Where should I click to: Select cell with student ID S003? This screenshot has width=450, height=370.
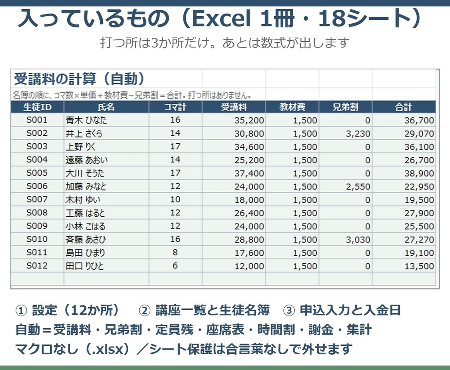pyautogui.click(x=37, y=146)
